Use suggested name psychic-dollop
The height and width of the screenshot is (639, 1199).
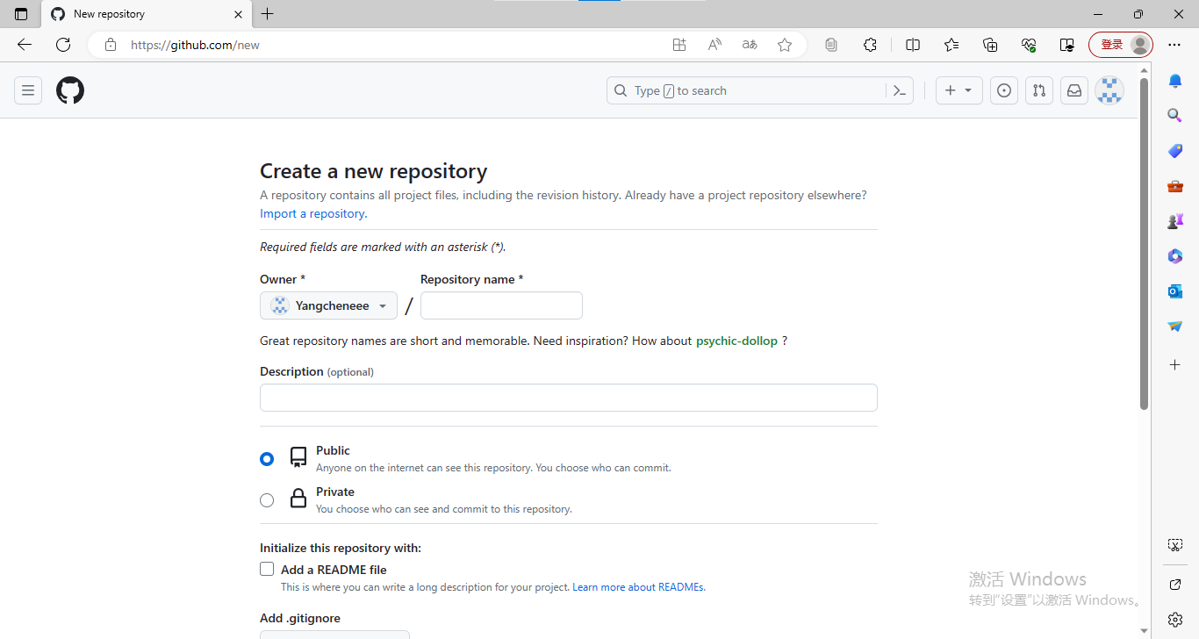click(736, 341)
